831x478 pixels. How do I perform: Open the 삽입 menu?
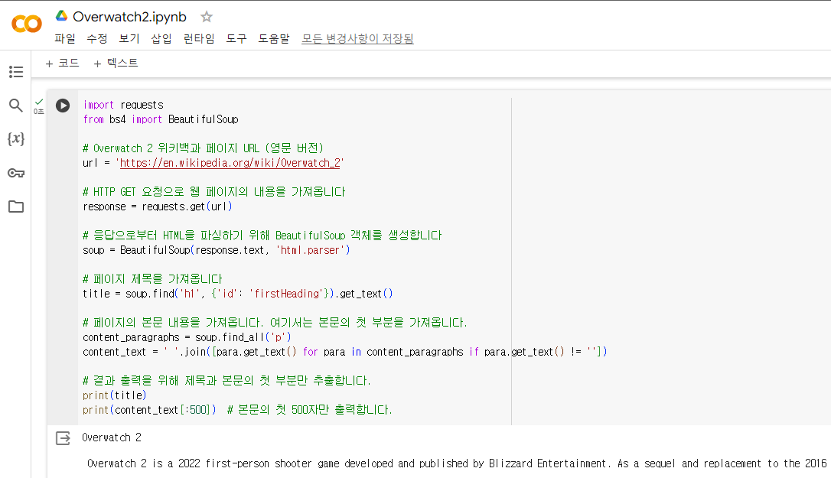pyautogui.click(x=161, y=39)
